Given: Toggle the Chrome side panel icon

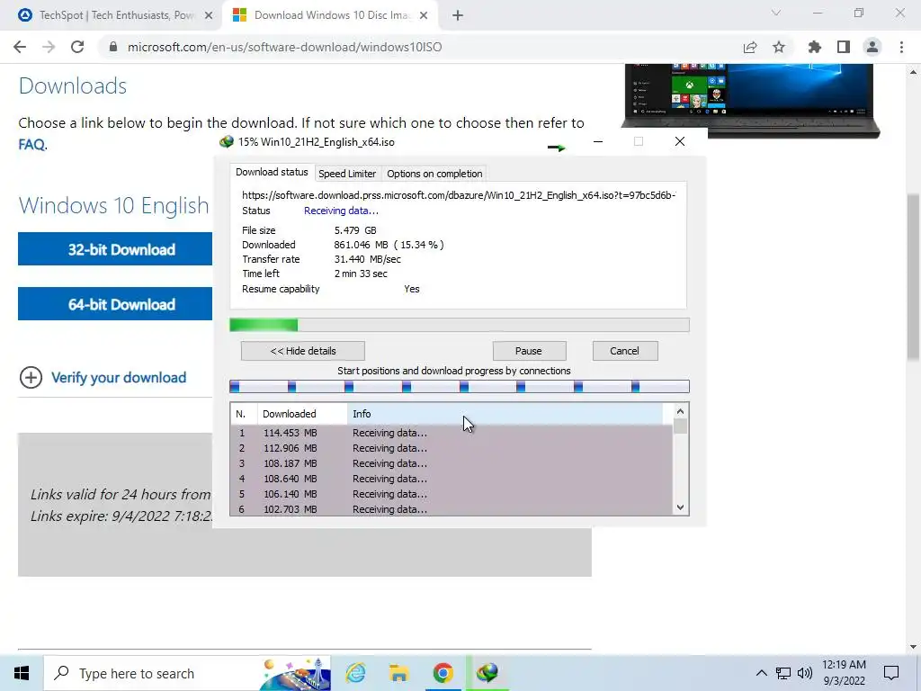Looking at the screenshot, I should [844, 47].
